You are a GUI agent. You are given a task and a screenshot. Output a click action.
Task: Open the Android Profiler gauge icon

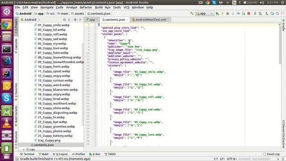(x=238, y=13)
